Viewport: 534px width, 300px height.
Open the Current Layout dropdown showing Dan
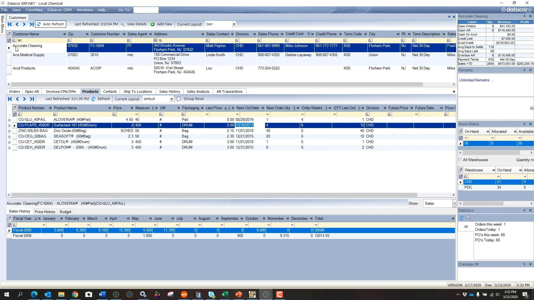click(x=234, y=24)
